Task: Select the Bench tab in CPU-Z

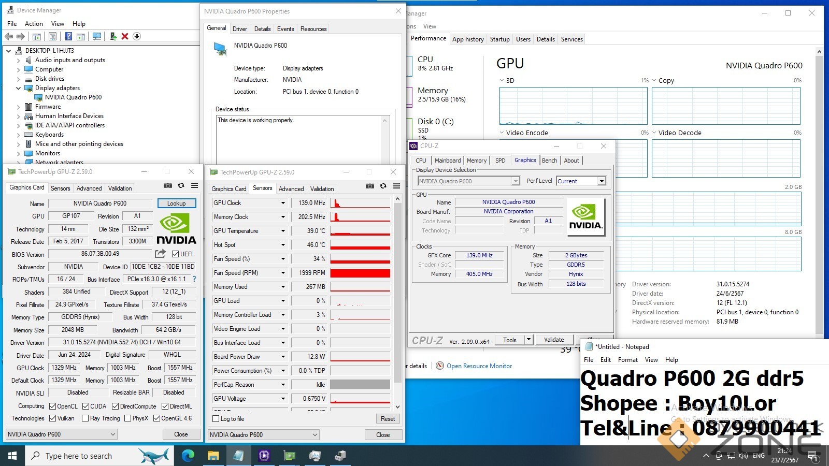Action: 549,161
